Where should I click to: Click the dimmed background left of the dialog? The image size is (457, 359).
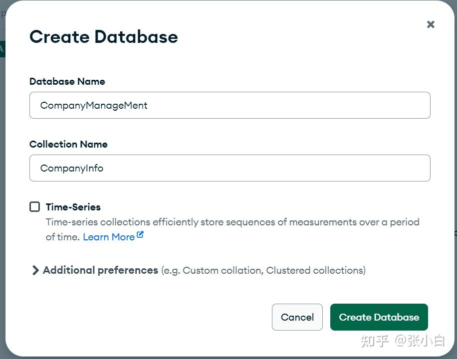pyautogui.click(x=2, y=199)
